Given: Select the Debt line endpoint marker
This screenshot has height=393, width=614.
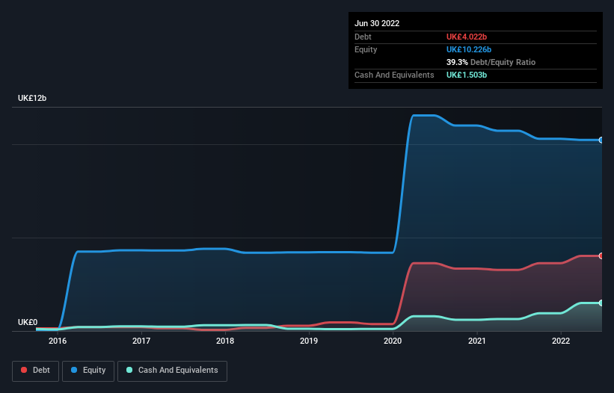Looking at the screenshot, I should 601,256.
